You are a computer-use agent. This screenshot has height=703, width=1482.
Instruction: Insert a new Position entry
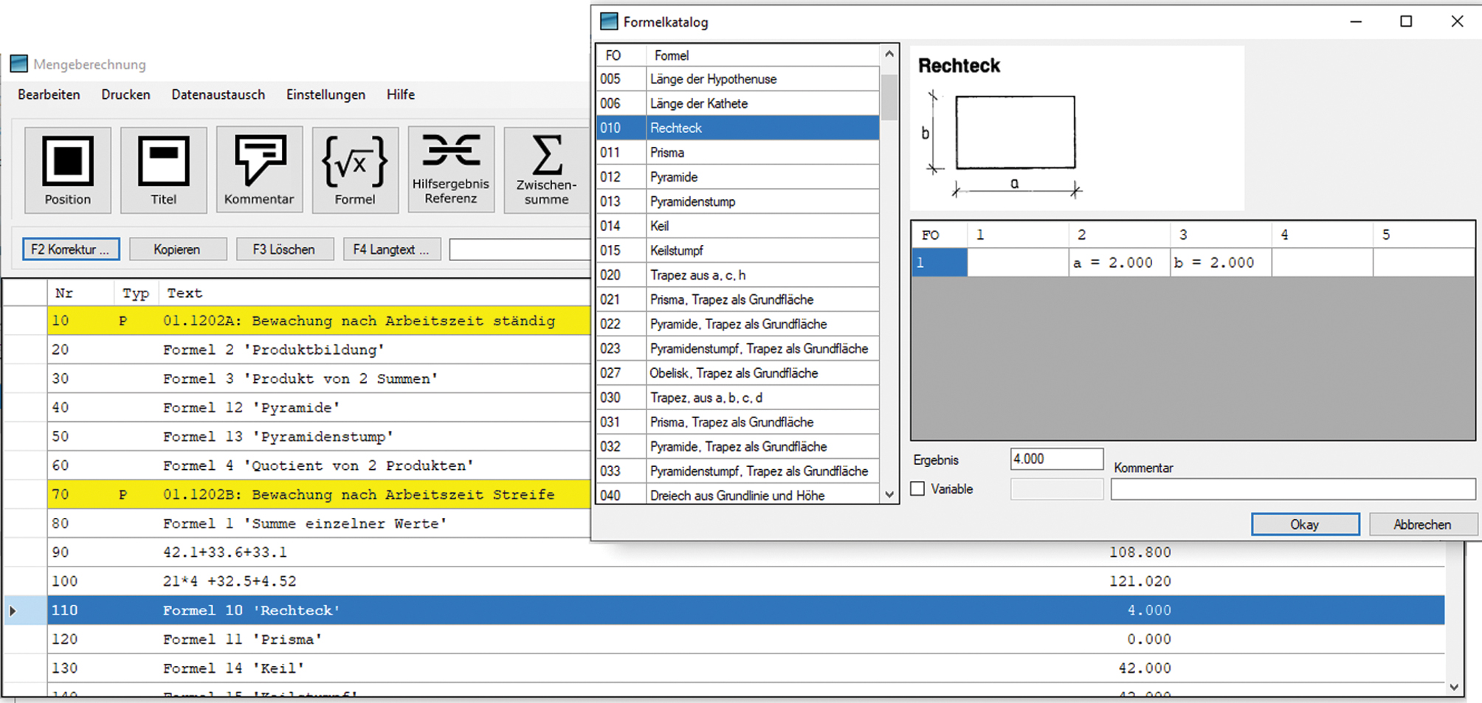(x=68, y=170)
